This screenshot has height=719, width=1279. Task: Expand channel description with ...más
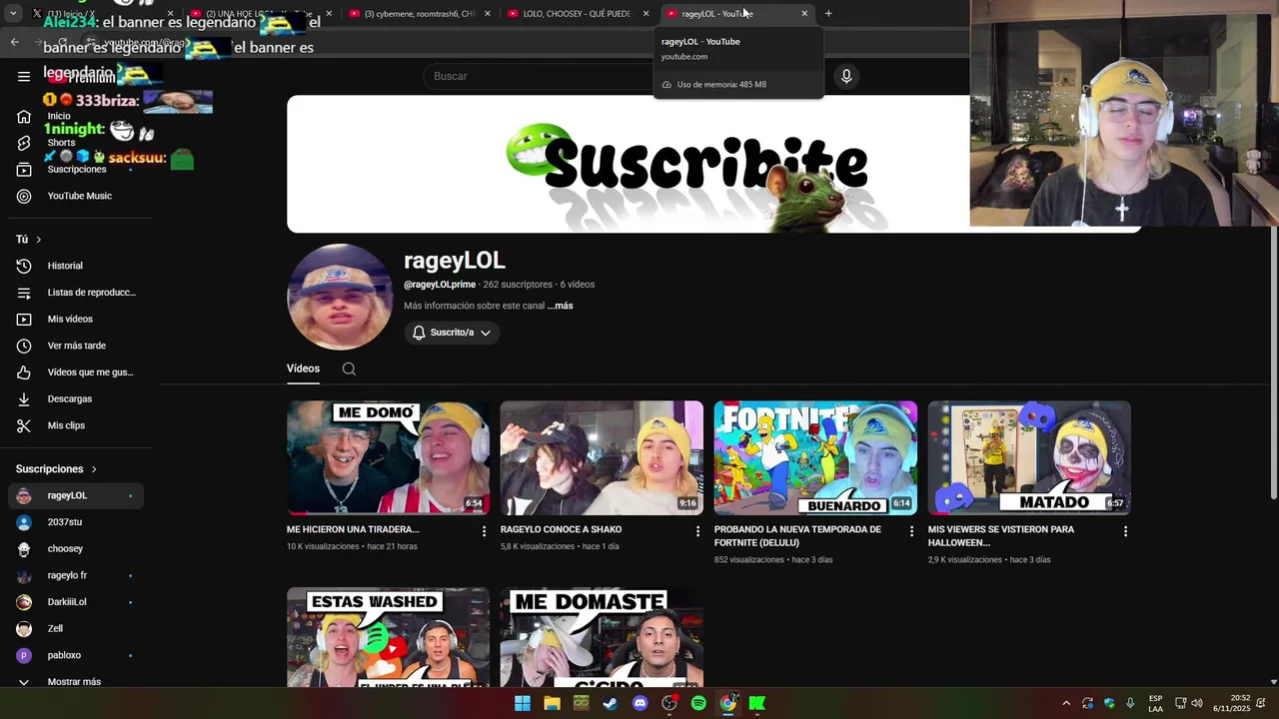point(561,306)
